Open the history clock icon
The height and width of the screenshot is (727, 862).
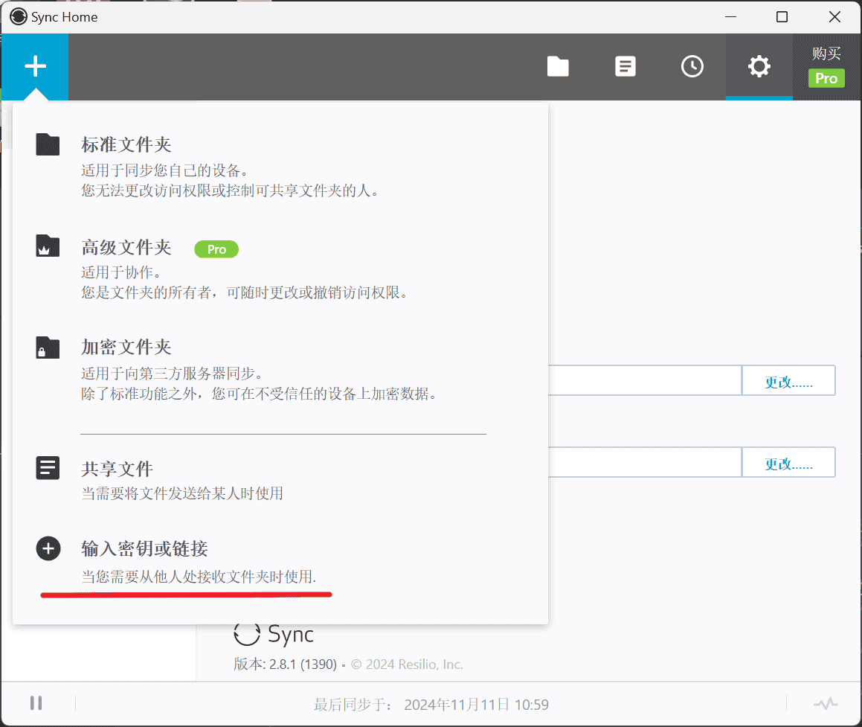coord(692,66)
